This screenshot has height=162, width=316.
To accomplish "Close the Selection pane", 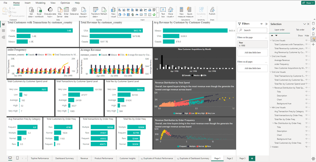I will [308, 24].
